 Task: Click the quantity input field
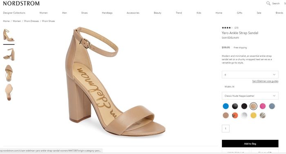pos(226,129)
